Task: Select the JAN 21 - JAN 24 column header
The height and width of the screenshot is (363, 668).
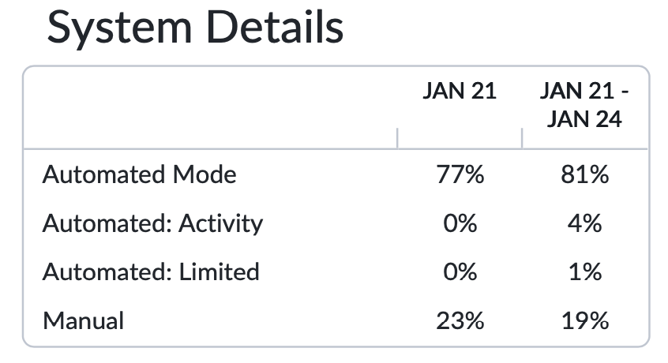Action: [584, 105]
